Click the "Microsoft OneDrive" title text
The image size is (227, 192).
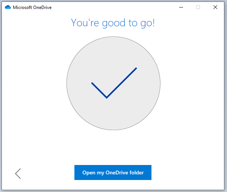pos(32,7)
